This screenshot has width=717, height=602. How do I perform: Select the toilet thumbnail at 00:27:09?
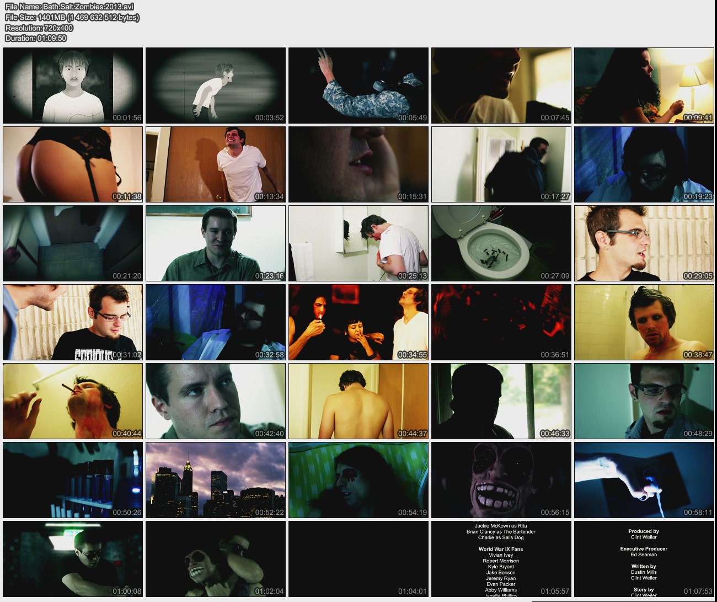tap(501, 243)
